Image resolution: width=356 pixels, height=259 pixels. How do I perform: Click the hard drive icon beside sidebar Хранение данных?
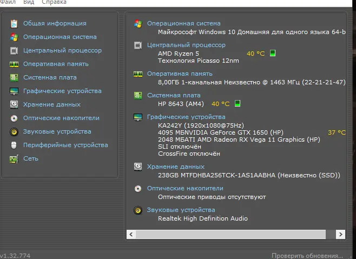14,104
